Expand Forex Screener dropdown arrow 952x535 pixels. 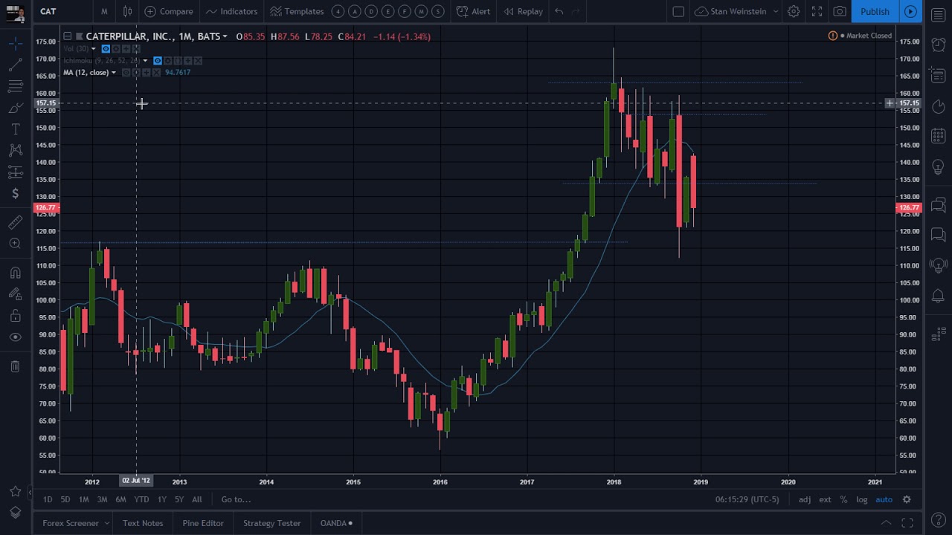click(x=106, y=523)
